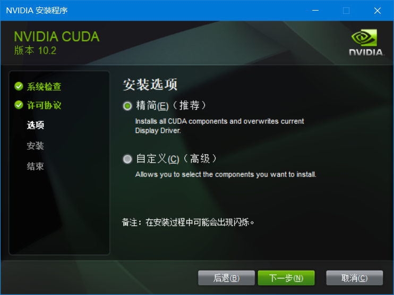Screen dimensions: 394x295
Task: Select the 精简(E) express radio button
Action: 127,106
